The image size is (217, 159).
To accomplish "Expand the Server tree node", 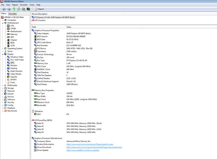I will coord(2,51).
